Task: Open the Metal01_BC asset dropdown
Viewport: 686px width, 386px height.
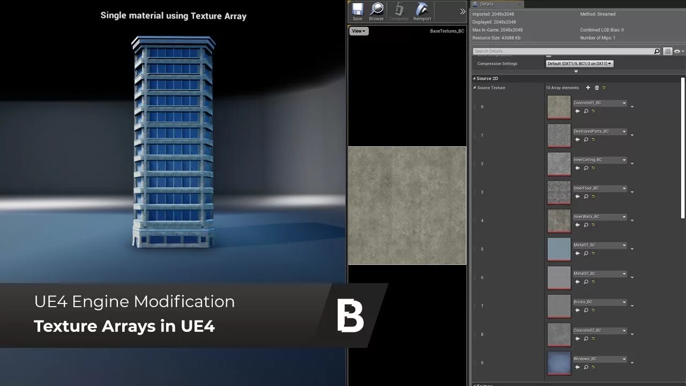Action: click(600, 245)
